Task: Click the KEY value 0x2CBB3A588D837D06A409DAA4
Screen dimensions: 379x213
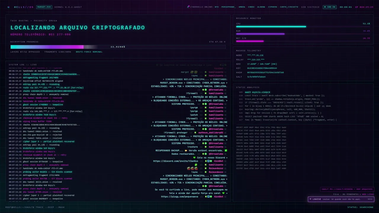Action: click(x=262, y=68)
